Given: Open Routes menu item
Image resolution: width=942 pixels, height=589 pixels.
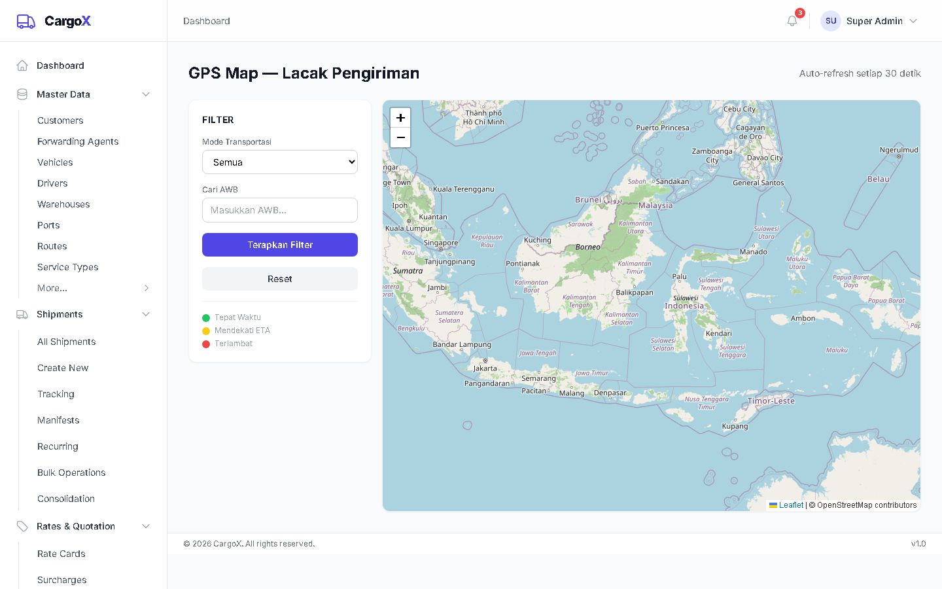Looking at the screenshot, I should 52,246.
